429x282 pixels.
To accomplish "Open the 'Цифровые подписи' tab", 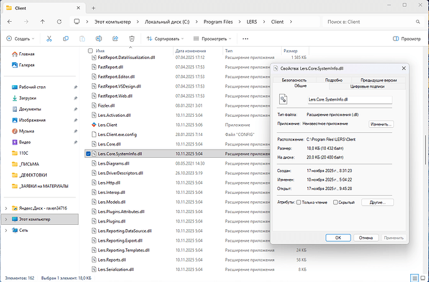I will (369, 86).
